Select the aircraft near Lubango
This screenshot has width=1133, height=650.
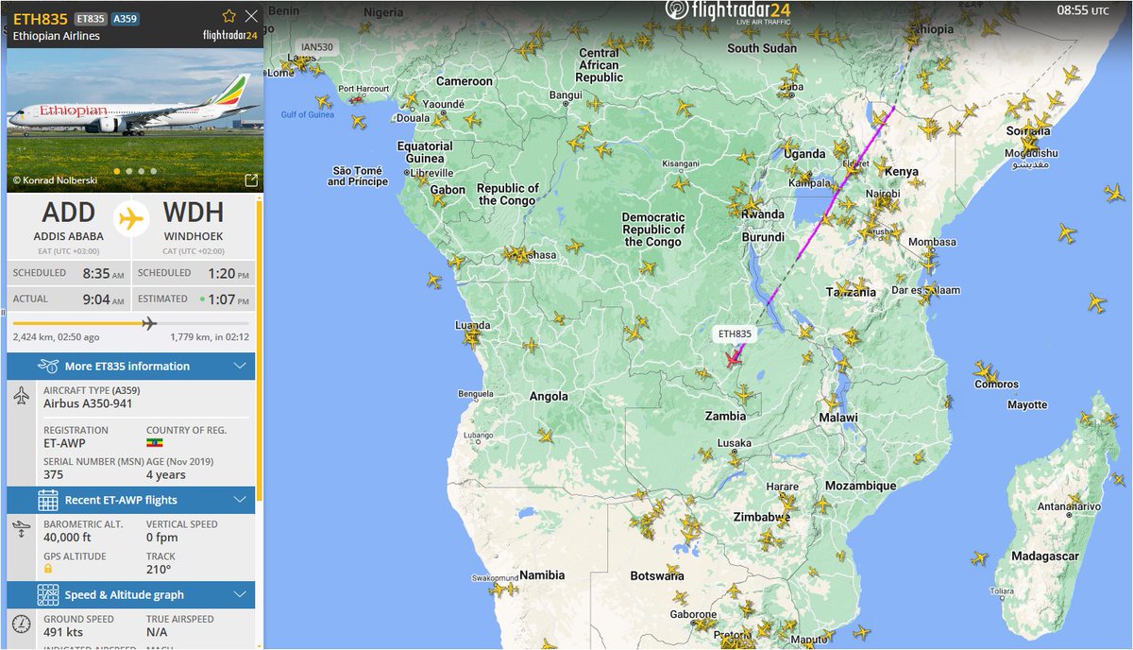[x=546, y=436]
